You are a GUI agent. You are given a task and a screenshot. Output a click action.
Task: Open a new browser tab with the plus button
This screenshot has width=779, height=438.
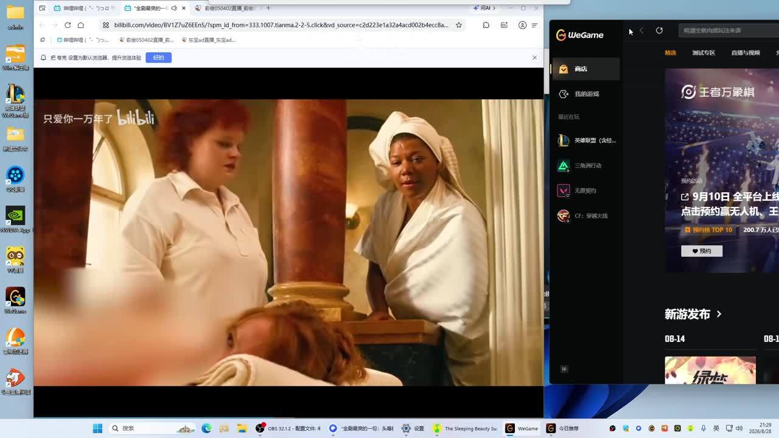[268, 8]
